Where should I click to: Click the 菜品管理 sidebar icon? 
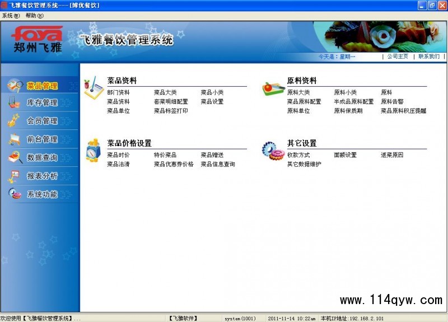[15, 86]
